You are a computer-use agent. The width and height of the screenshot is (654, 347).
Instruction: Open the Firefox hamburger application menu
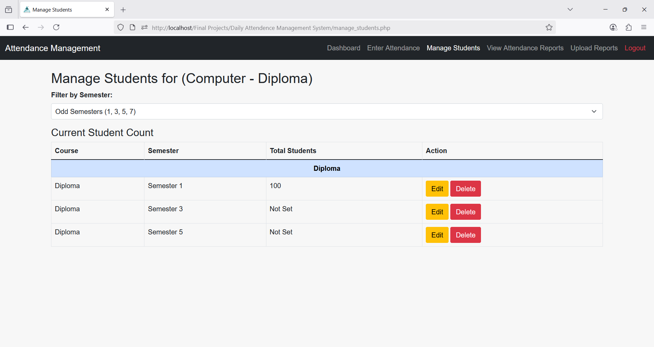click(643, 28)
